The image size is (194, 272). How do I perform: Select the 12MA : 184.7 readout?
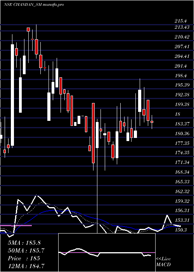click(26, 266)
